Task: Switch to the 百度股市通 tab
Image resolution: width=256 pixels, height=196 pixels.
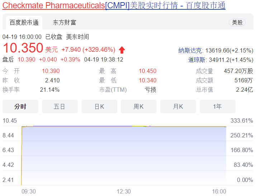Action: pyautogui.click(x=24, y=23)
